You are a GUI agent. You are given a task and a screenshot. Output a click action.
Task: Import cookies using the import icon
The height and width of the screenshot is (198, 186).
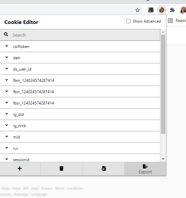(x=104, y=168)
